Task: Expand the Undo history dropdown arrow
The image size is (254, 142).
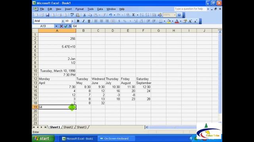Action: [114, 15]
